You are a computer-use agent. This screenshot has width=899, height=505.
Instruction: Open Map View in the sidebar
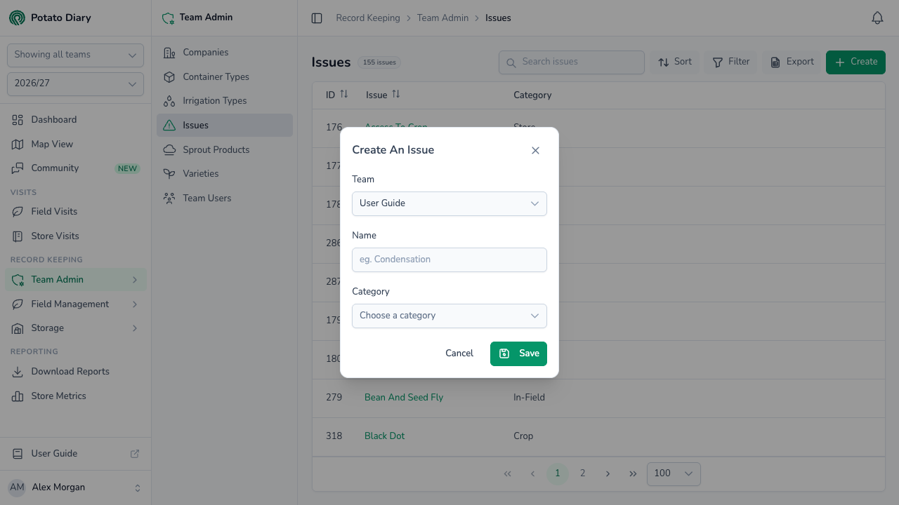click(x=75, y=144)
